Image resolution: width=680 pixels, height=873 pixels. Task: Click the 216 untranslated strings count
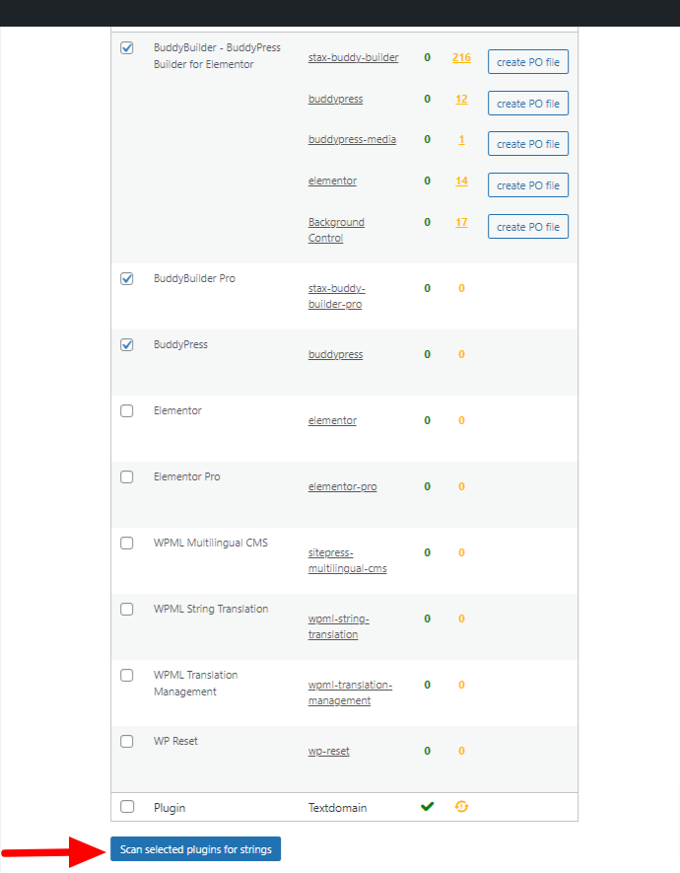461,57
